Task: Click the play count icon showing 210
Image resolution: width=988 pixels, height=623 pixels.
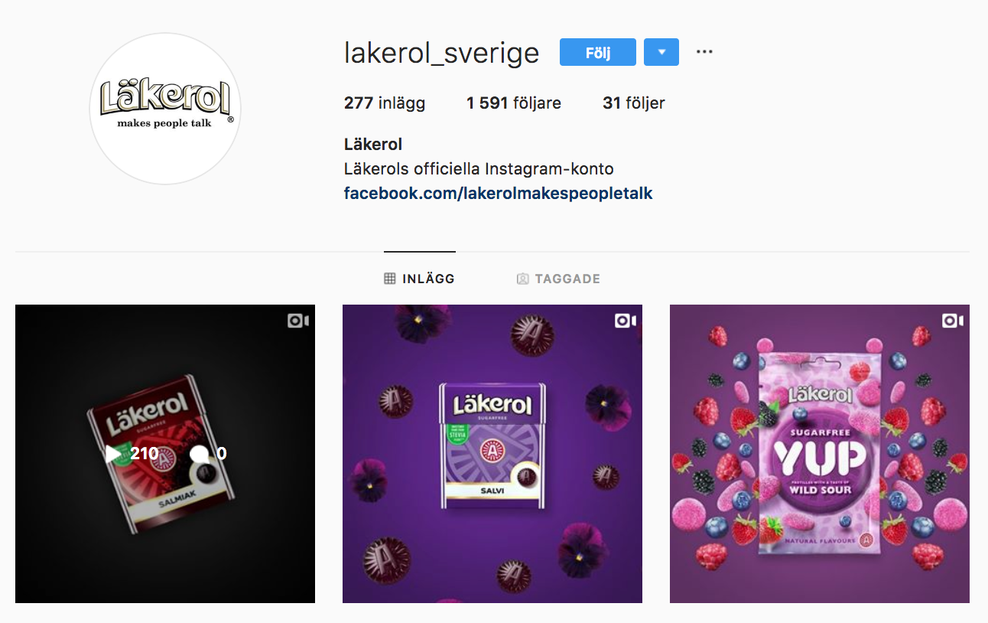Action: [114, 454]
